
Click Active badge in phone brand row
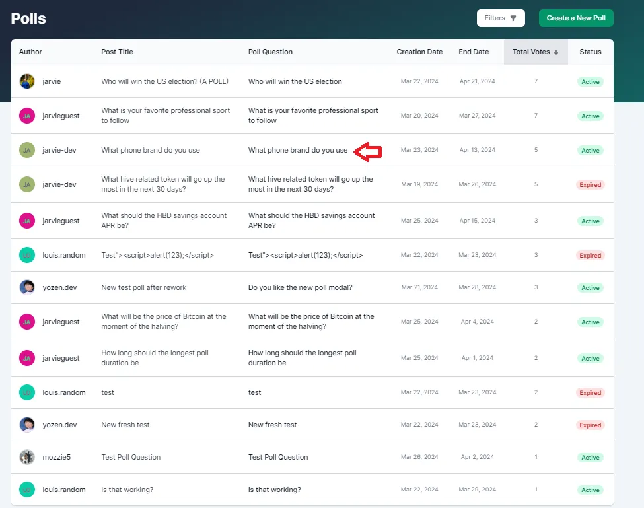pyautogui.click(x=590, y=151)
